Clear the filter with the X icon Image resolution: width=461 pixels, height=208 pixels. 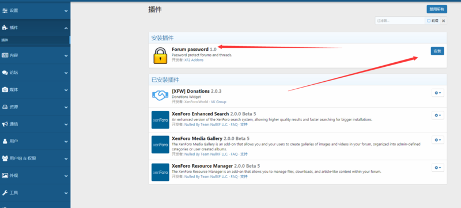pyautogui.click(x=443, y=21)
